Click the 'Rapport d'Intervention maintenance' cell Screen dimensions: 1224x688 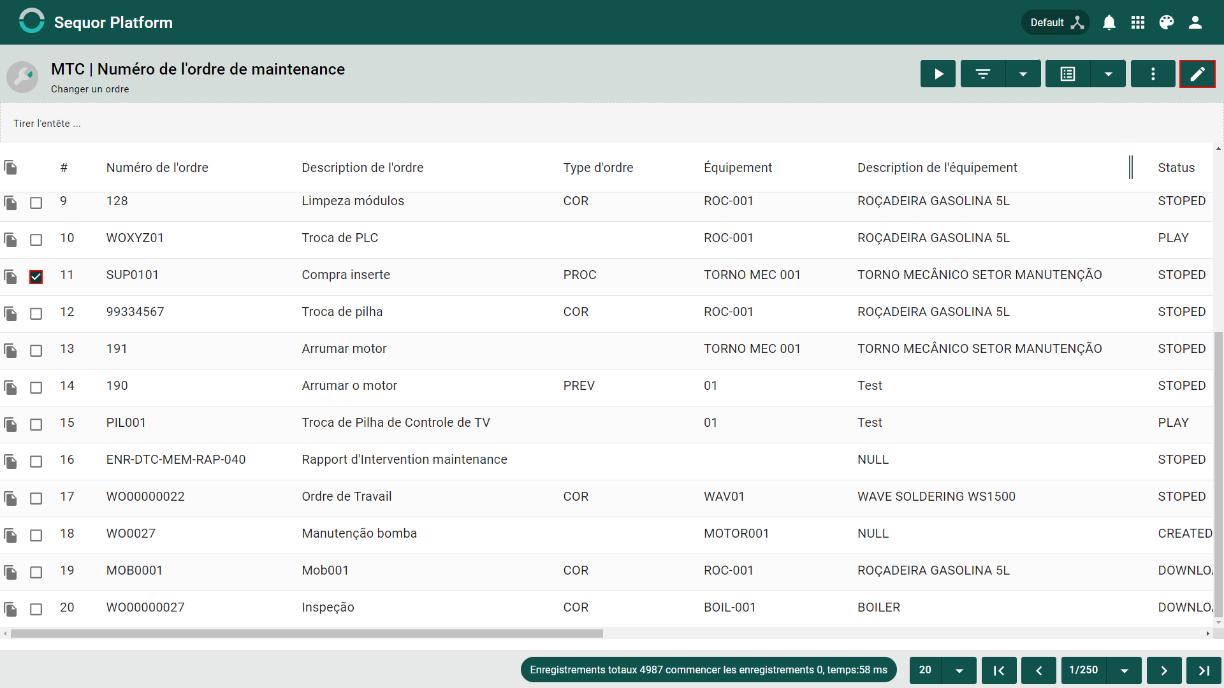[x=404, y=459]
